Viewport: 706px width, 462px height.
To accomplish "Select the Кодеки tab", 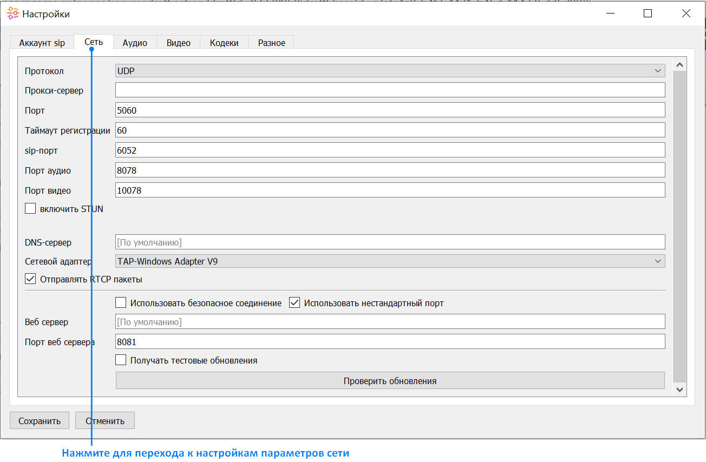I will 224,43.
